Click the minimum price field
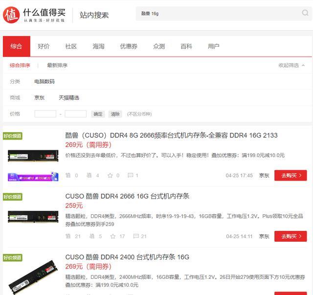The width and height of the screenshot is (313, 295). click(x=45, y=114)
